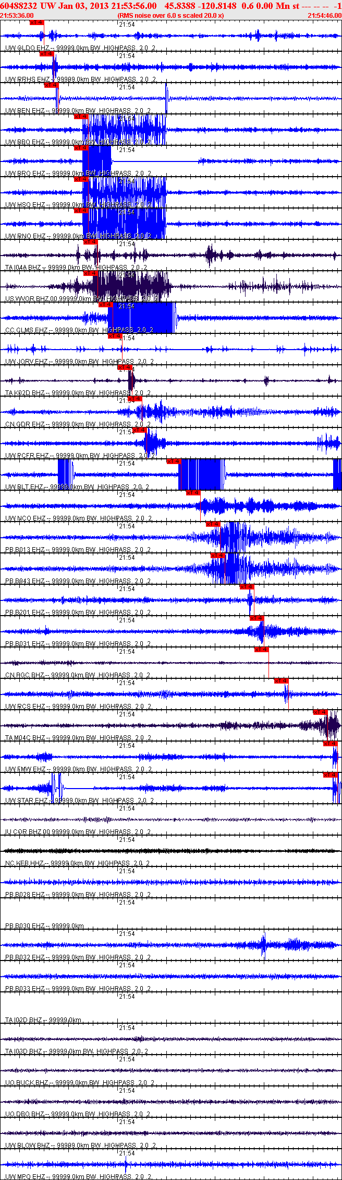Screen dimensions: 342x1180
Task: Select the UW RRHS EHZ station label
Action: 80,79
